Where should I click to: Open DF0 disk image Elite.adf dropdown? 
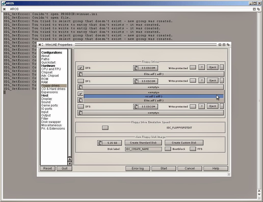[151, 74]
